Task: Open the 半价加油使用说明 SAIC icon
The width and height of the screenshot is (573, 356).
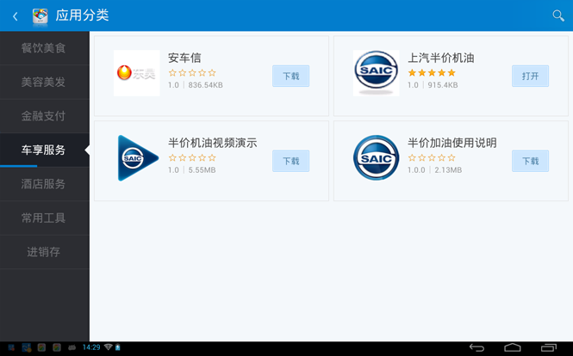Action: (376, 158)
